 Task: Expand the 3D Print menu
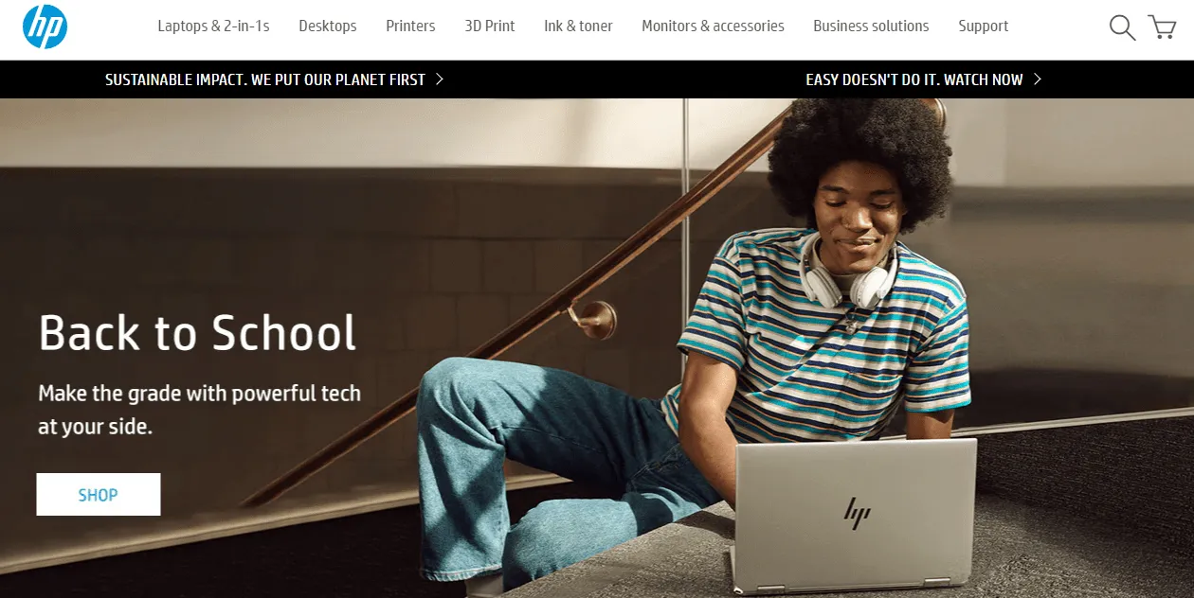pyautogui.click(x=490, y=26)
